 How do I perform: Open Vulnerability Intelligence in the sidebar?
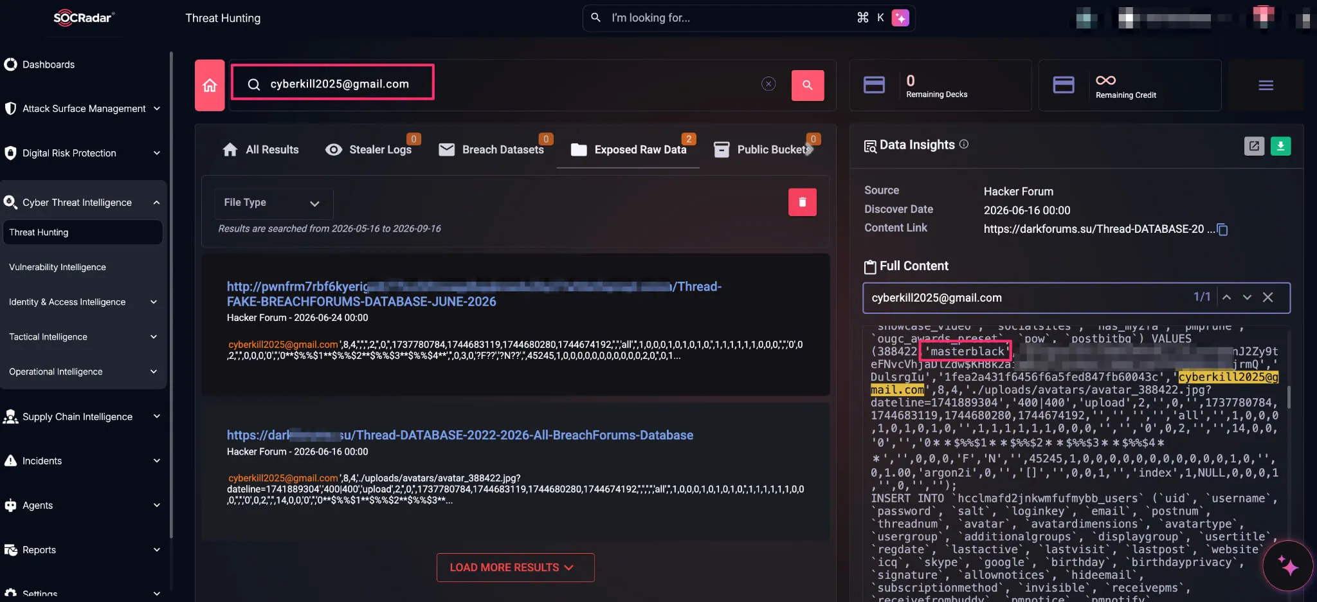(x=57, y=267)
